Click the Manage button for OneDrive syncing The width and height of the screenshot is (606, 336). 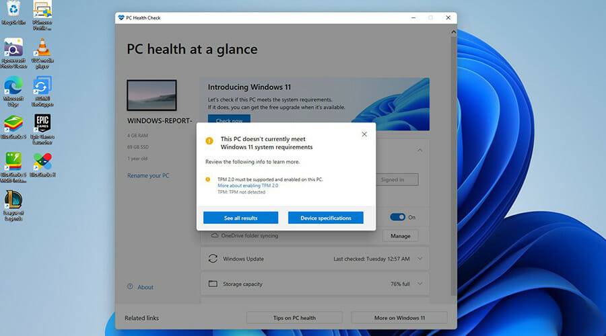[400, 236]
